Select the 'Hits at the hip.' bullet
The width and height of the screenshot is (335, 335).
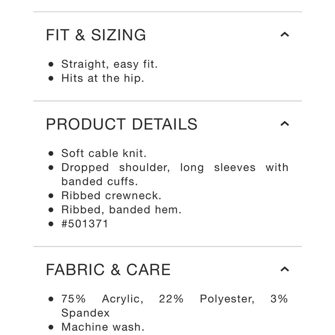pos(103,78)
